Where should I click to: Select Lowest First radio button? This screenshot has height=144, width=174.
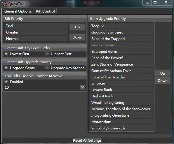6,54
